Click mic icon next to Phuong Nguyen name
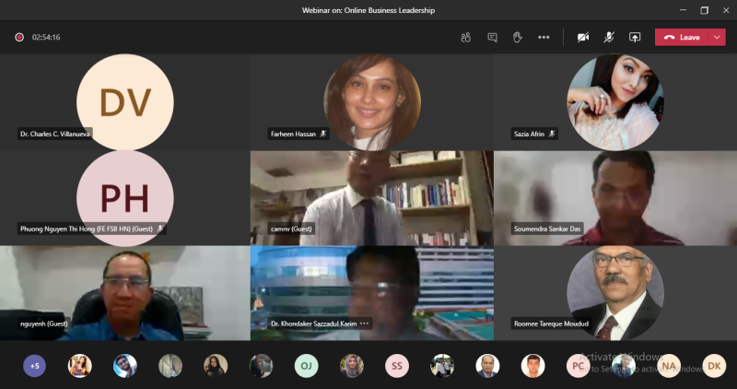This screenshot has height=389, width=737. pyautogui.click(x=160, y=228)
